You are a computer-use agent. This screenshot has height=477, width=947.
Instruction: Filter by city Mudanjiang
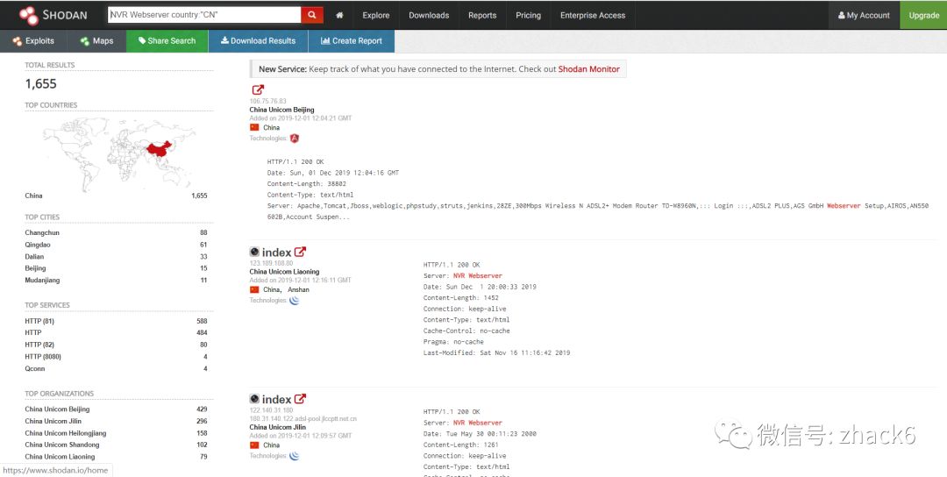(x=42, y=281)
